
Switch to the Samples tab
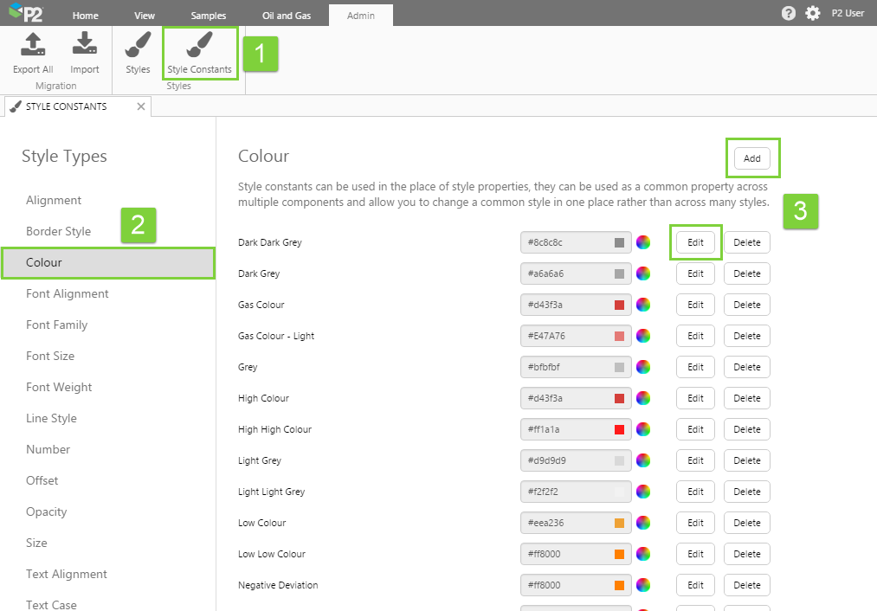(209, 16)
